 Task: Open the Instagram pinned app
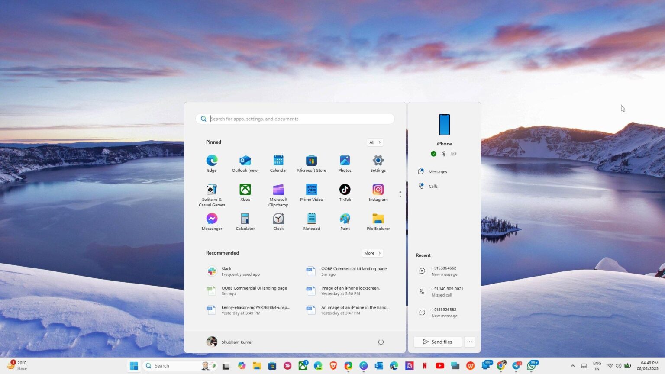(378, 189)
